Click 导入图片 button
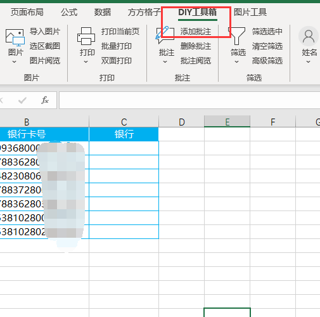Screen dimensions: 320x317 pos(45,32)
